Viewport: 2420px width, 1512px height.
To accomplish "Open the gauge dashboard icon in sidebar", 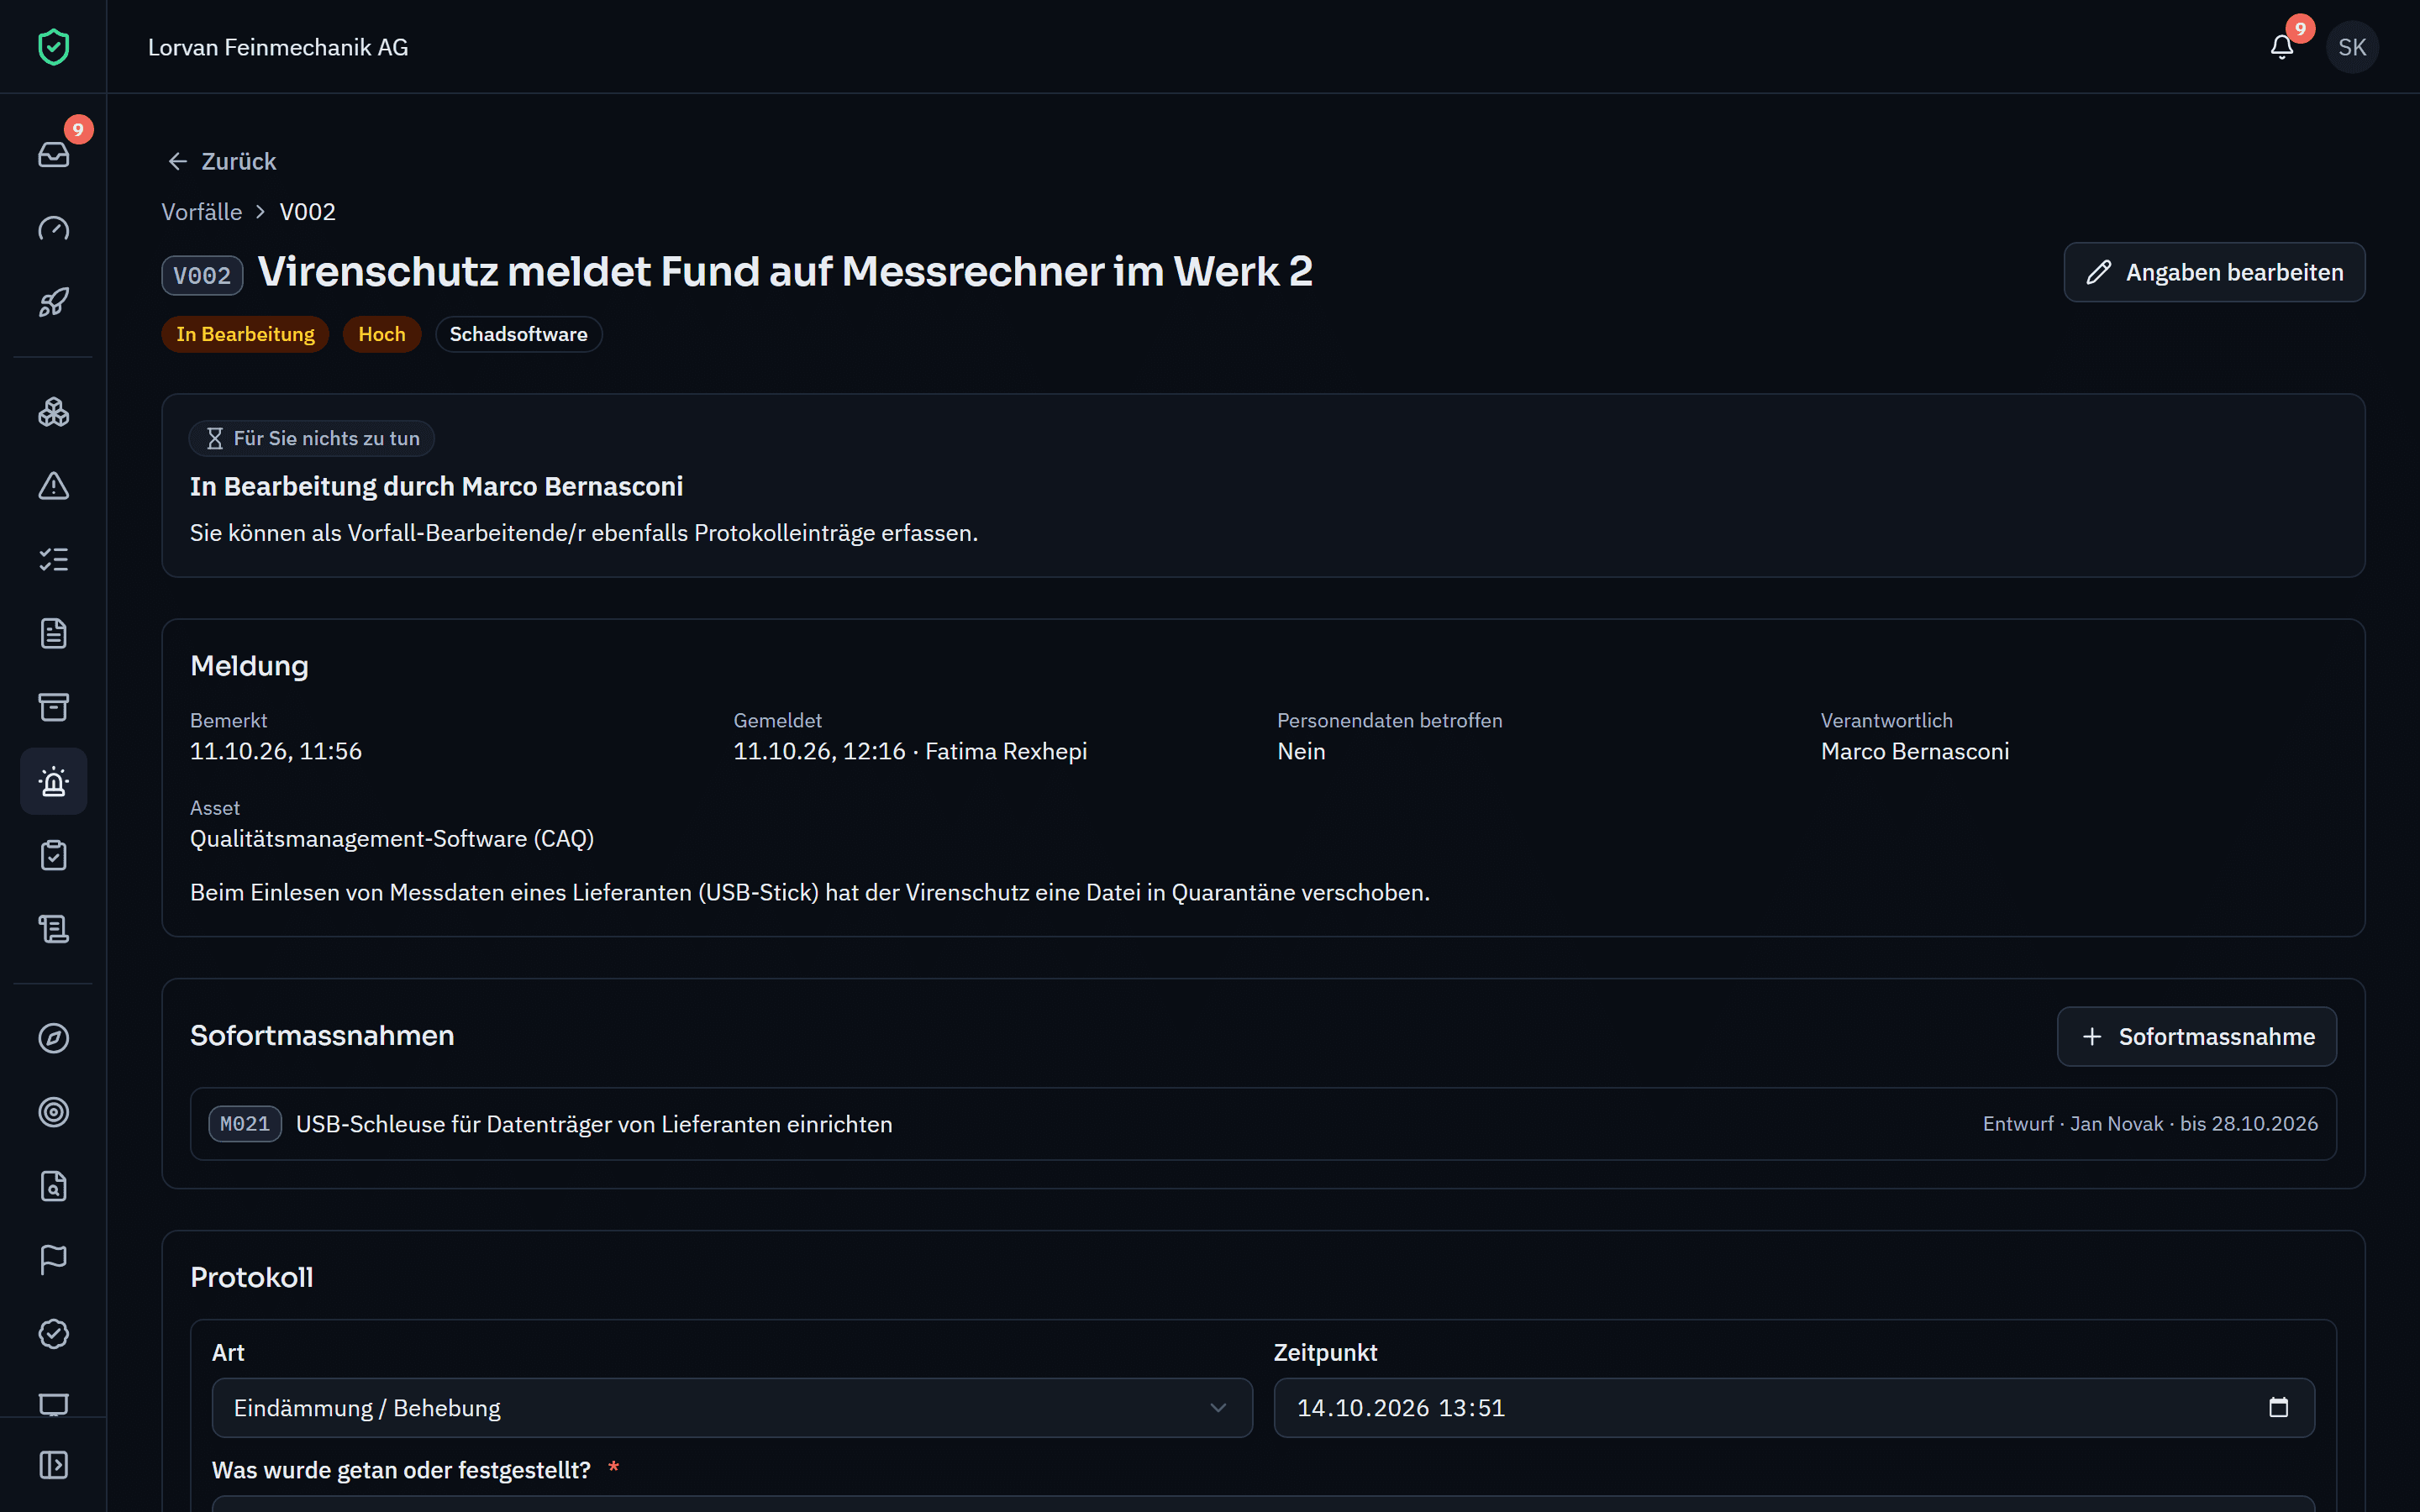I will pos(53,228).
